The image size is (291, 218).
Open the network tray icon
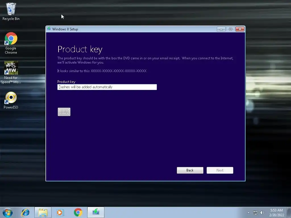click(255, 213)
